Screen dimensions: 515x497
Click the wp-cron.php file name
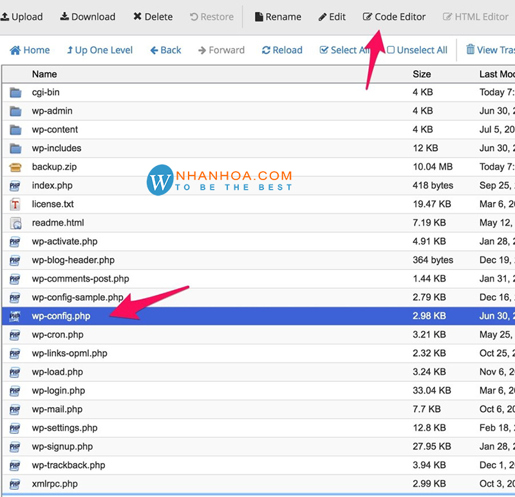tap(57, 334)
